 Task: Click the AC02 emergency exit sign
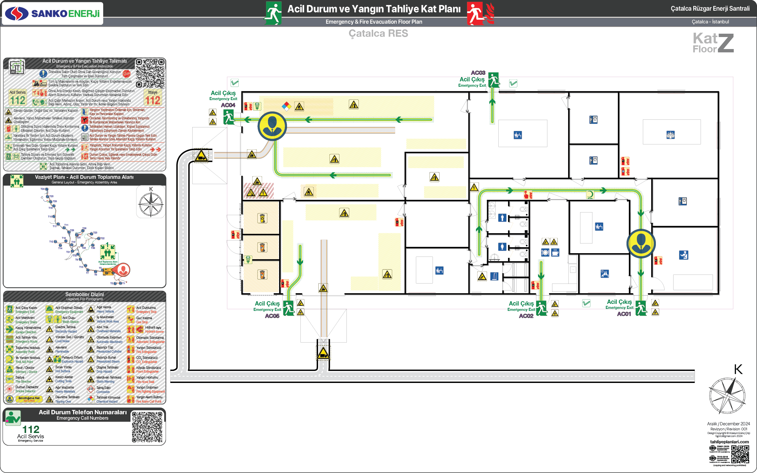(541, 308)
